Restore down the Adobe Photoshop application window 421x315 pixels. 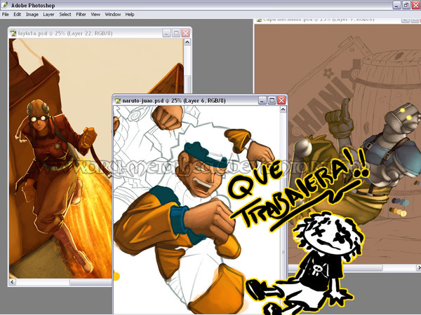click(x=406, y=5)
